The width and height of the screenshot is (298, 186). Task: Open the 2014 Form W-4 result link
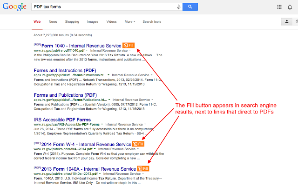[86, 144]
